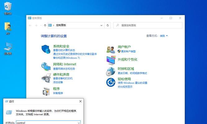
Task: Go up one level arrow
Action: click(45, 25)
